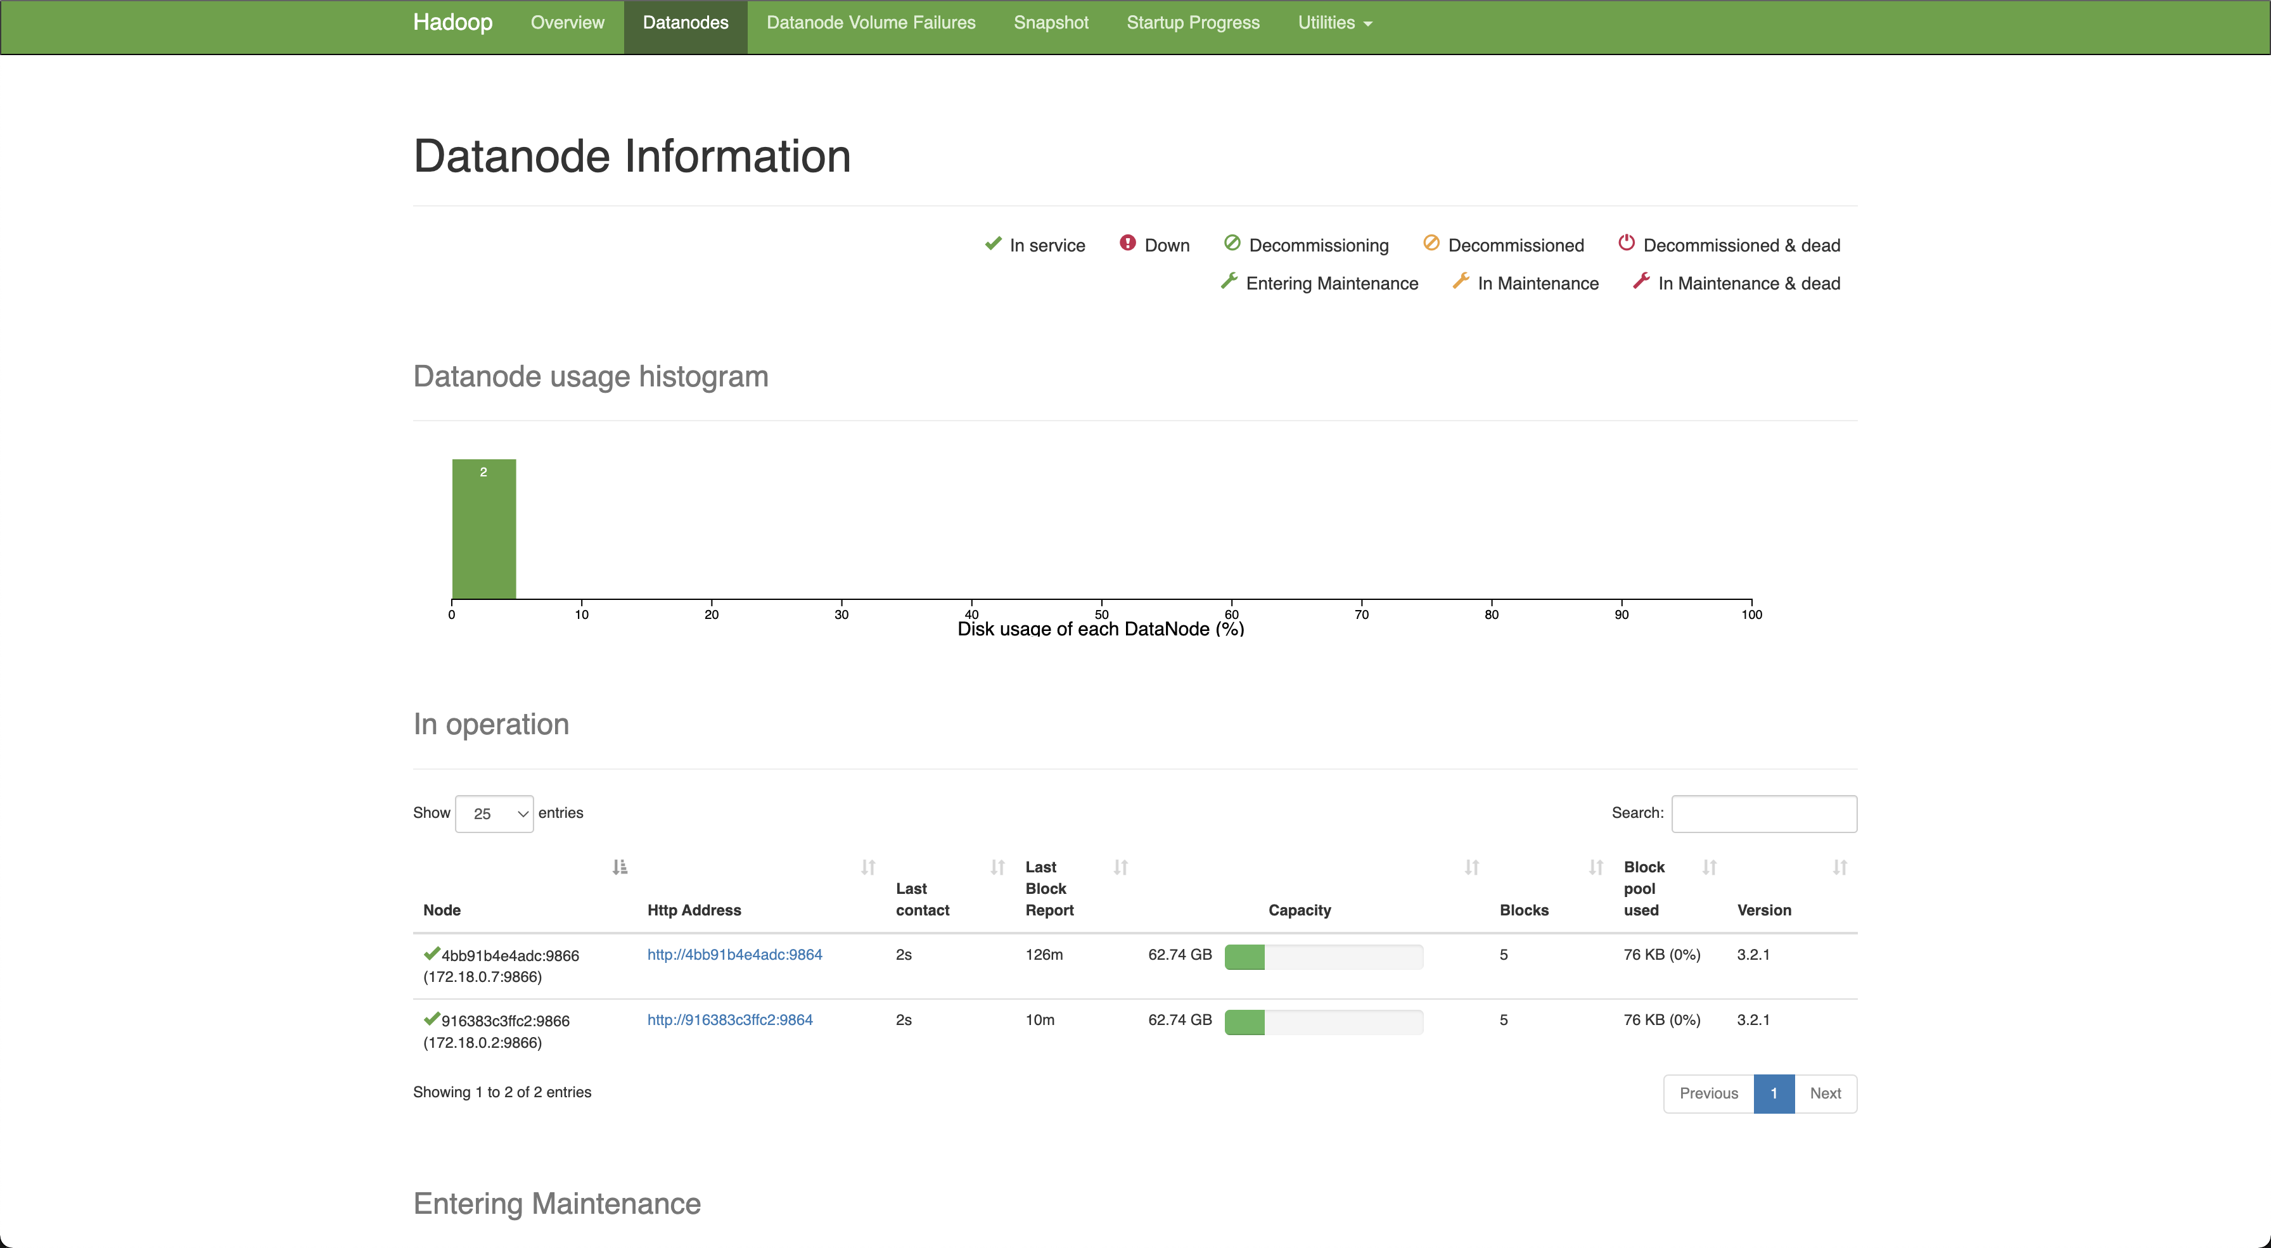
Task: Click capacity bar for node 916383c3ffc2
Action: 1323,1022
